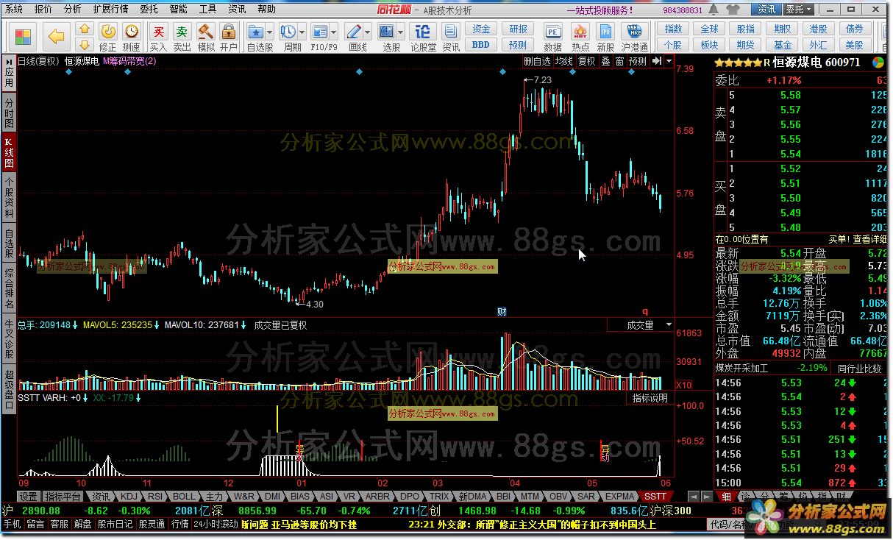The height and width of the screenshot is (540, 893).
Task: Toggle the X10 volume scale button
Action: tap(684, 384)
